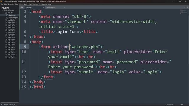Click the closing </form> tag
The height and width of the screenshot is (106, 189).
coord(47,77)
